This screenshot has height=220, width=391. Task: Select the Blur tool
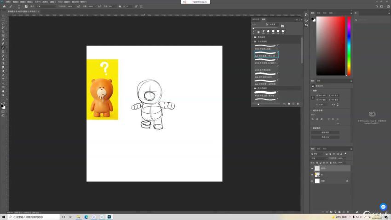pyautogui.click(x=3, y=67)
